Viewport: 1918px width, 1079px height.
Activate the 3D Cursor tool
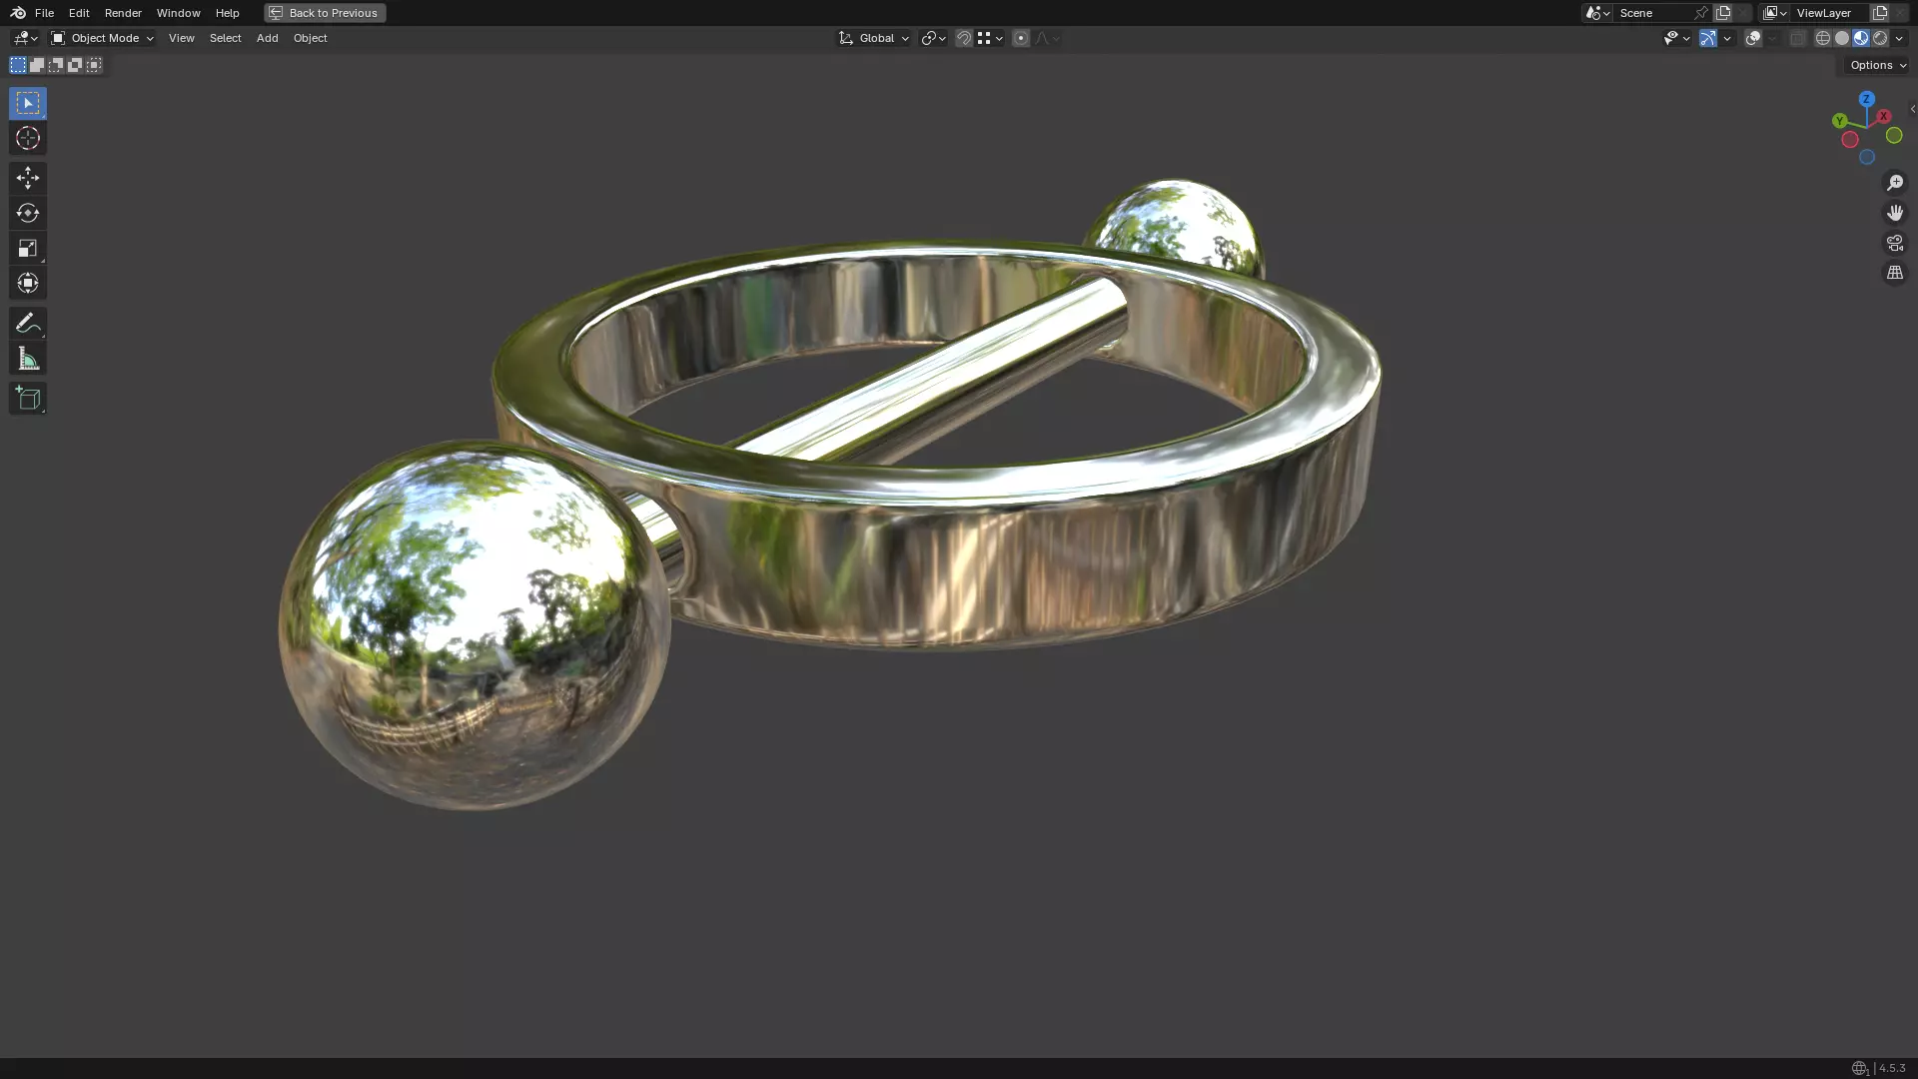point(28,138)
